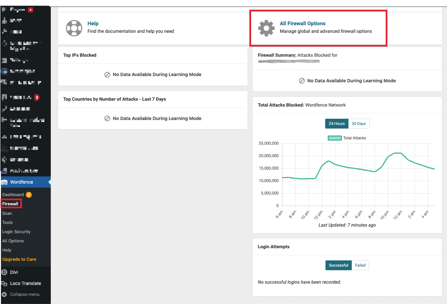Click the Divi logo icon in the sidebar
Image resolution: width=447 pixels, height=304 pixels.
pos(4,272)
